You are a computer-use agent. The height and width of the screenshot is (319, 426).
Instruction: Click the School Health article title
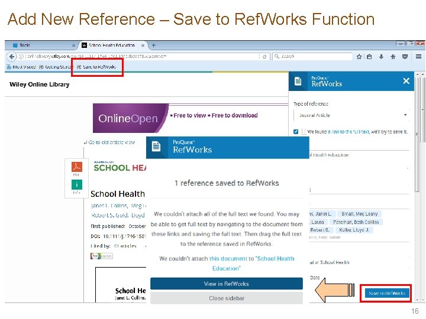118,194
